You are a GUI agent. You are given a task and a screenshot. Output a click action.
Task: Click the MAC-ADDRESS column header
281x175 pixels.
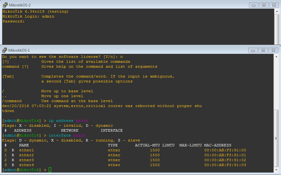218,145
